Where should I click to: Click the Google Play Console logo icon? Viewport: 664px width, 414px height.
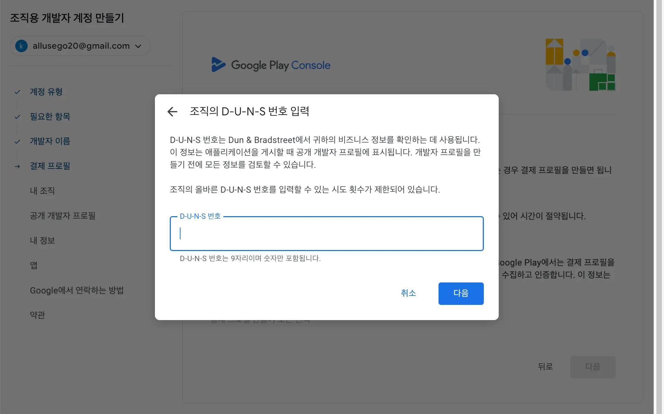[218, 65]
